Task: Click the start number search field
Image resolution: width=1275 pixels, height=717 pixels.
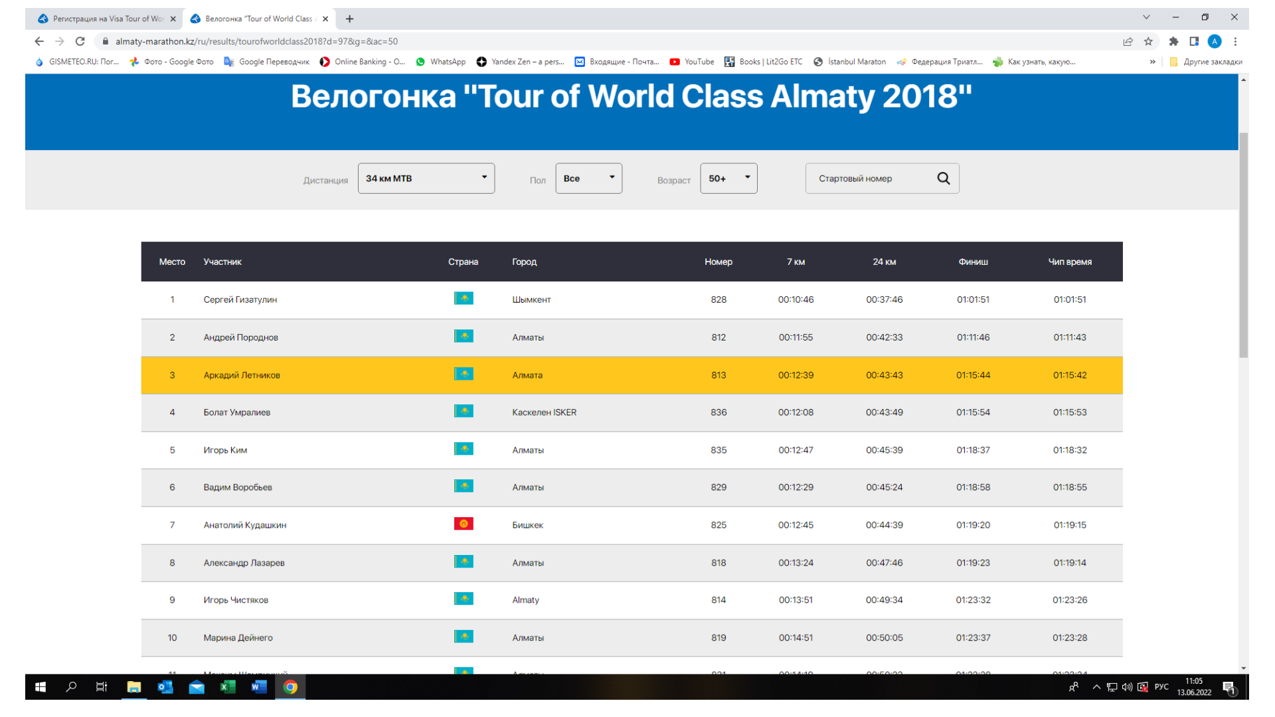Action: 870,179
